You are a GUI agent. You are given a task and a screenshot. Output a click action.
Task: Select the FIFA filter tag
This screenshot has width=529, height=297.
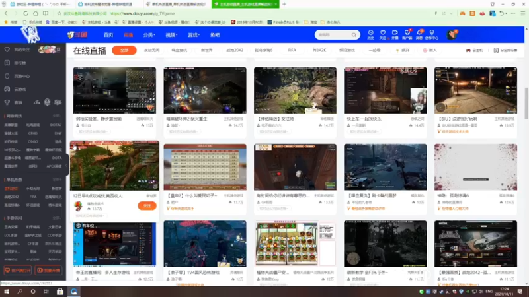pos(292,50)
